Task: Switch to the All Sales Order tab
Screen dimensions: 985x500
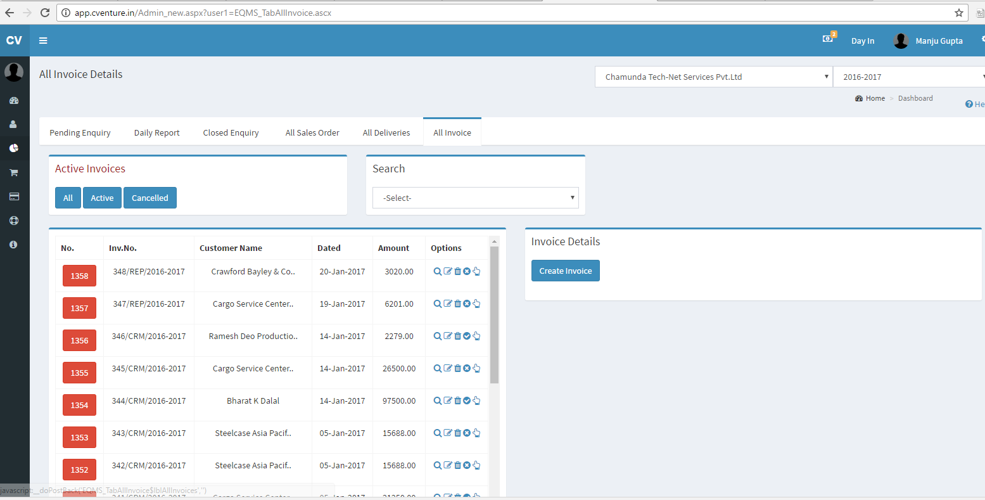Action: 312,132
